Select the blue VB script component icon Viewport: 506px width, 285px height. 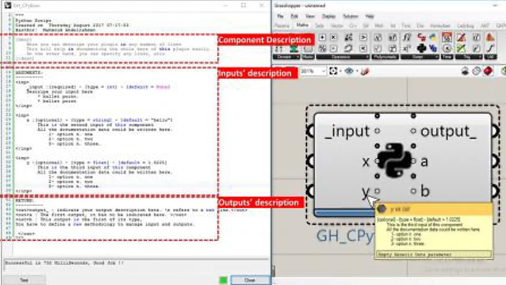click(433, 48)
